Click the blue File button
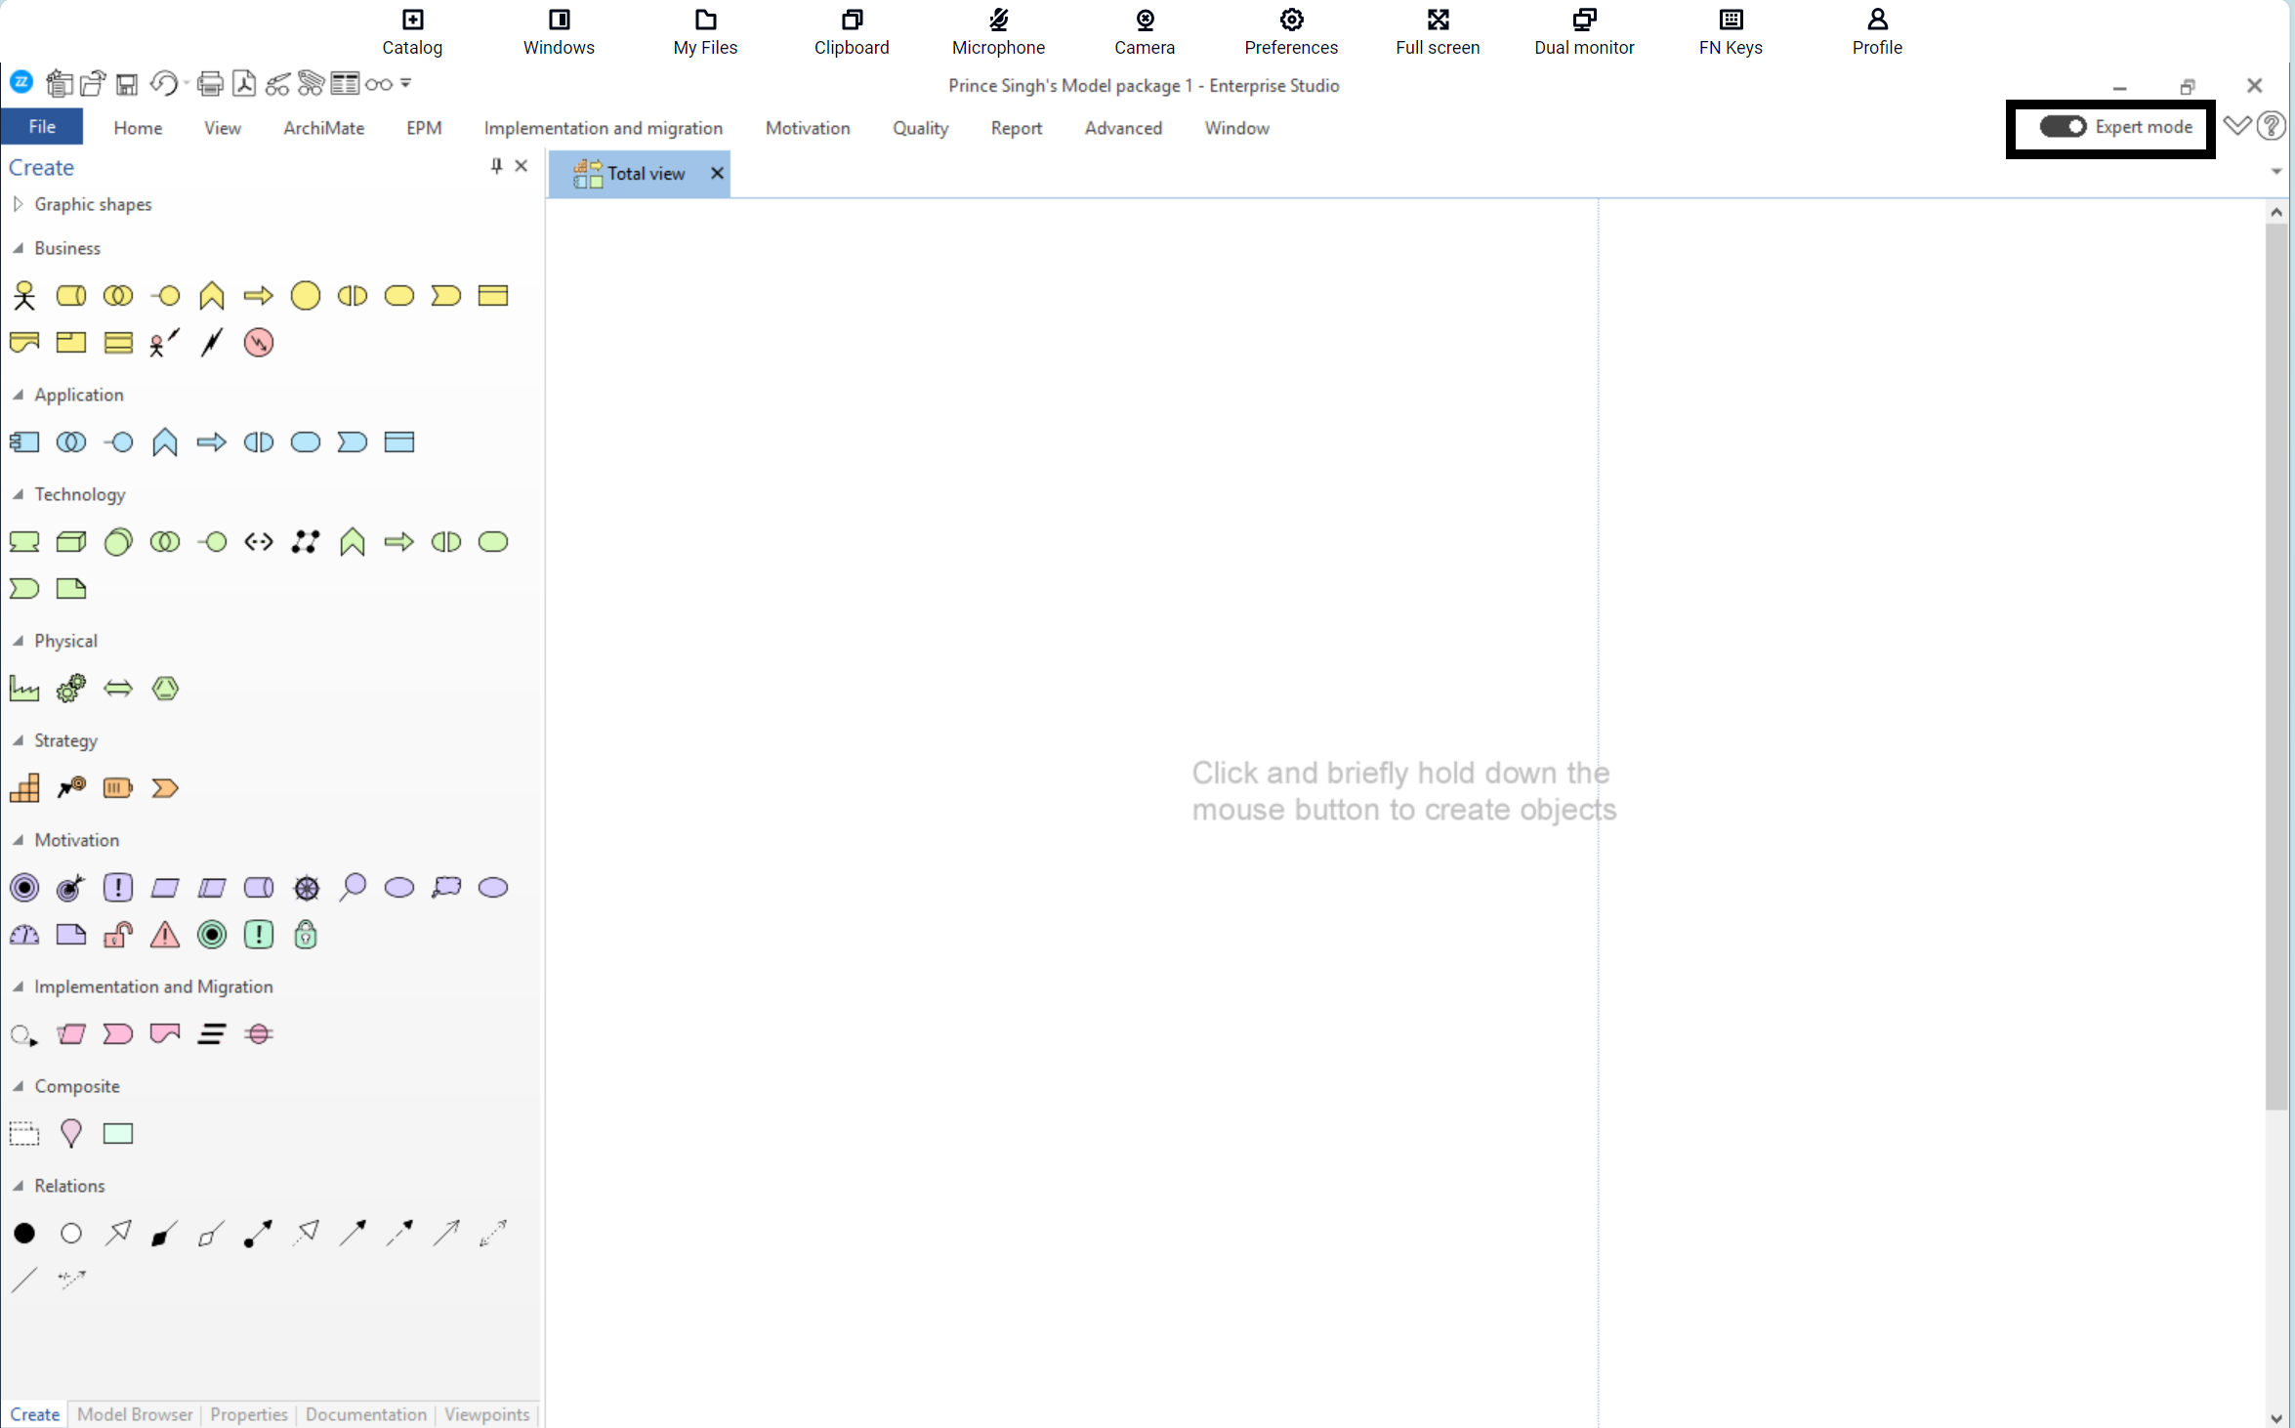Image resolution: width=2295 pixels, height=1428 pixels. click(42, 127)
